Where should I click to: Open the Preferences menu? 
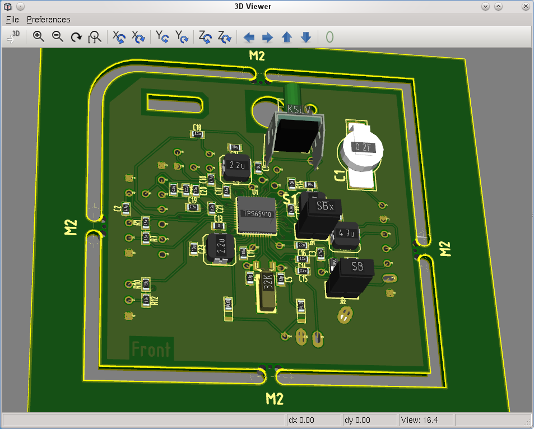[49, 20]
